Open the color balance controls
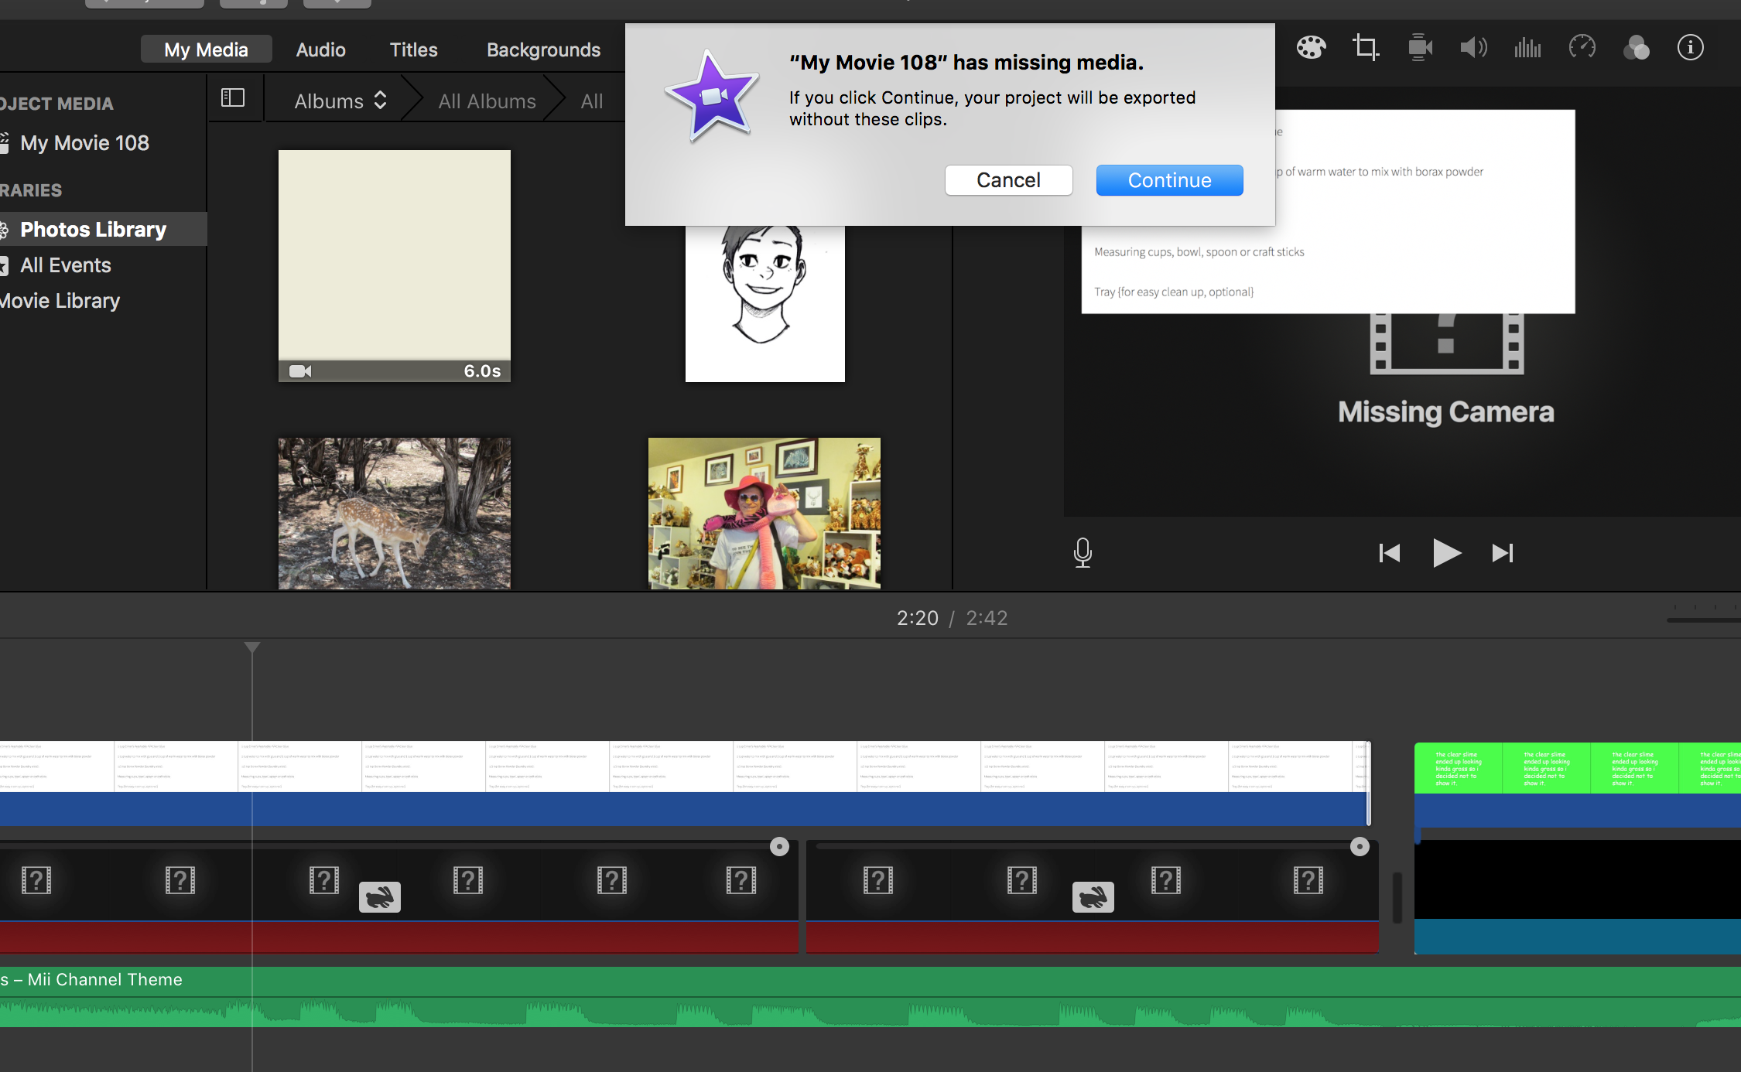This screenshot has height=1072, width=1741. 1312,47
